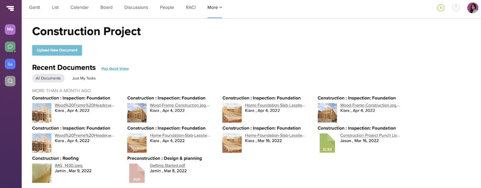Click the TeamGantt logo icon in sidebar
This screenshot has height=188, width=481.
[x=10, y=8]
